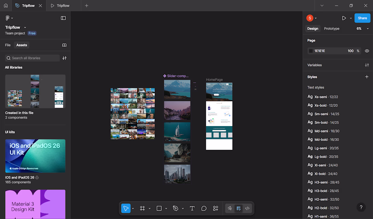
Task: Switch to the second Tripflow prototype tab
Action: 63,5
